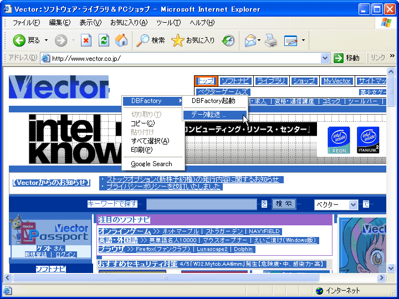Image resolution: width=399 pixels, height=299 pixels.
Task: Go to the Home page icon
Action: (x=121, y=40)
